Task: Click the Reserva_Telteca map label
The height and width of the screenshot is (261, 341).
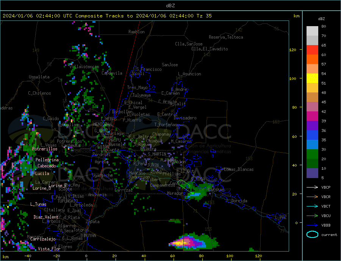Action: pyautogui.click(x=226, y=37)
